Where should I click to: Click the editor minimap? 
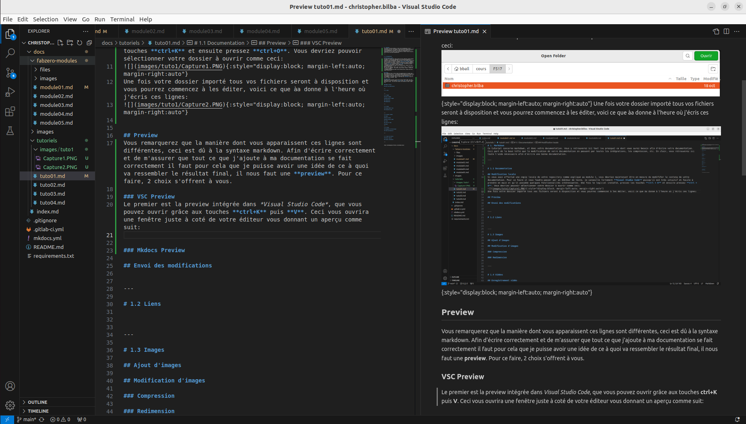click(399, 97)
